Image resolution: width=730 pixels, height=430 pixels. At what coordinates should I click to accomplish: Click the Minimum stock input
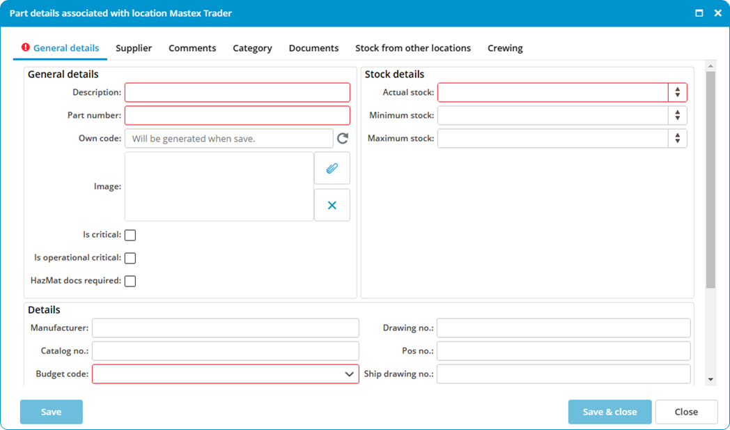(553, 115)
